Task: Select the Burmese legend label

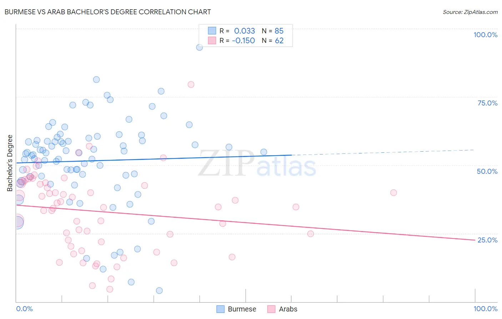Action: tap(242, 309)
